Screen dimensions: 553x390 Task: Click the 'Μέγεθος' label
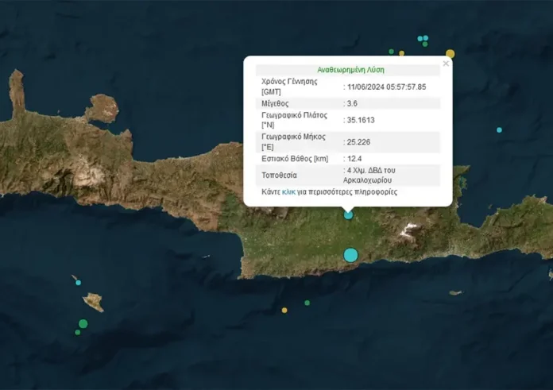click(275, 103)
